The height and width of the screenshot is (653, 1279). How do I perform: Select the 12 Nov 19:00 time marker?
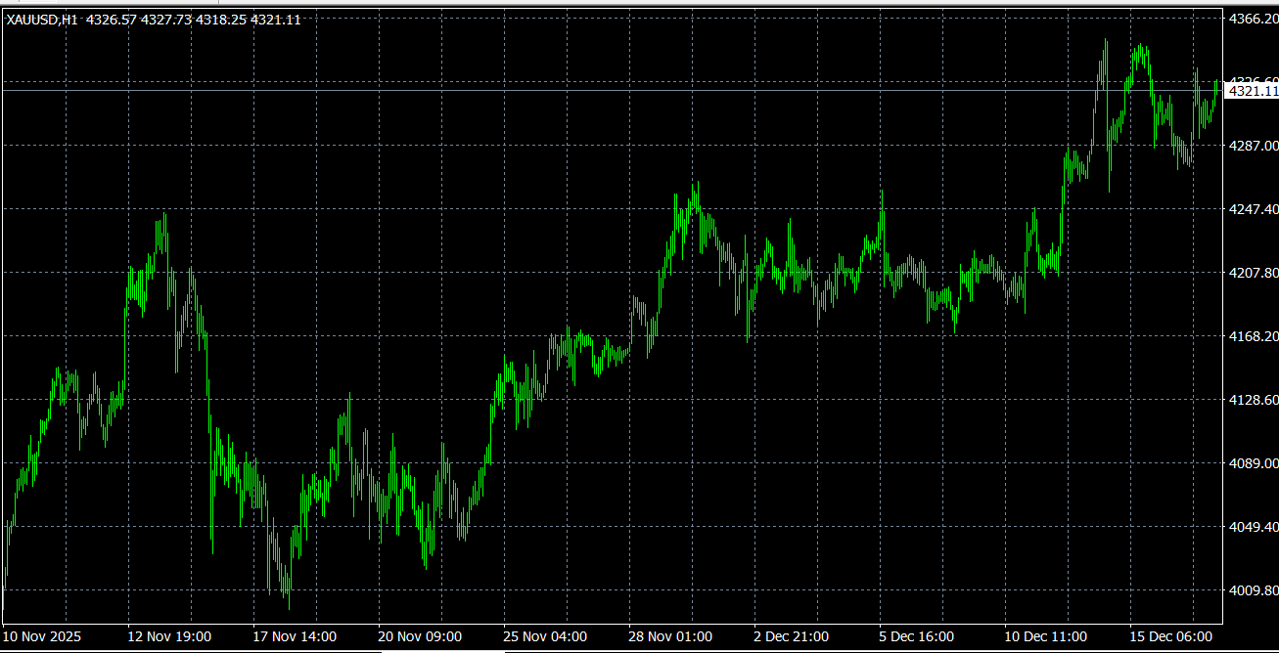coord(169,636)
